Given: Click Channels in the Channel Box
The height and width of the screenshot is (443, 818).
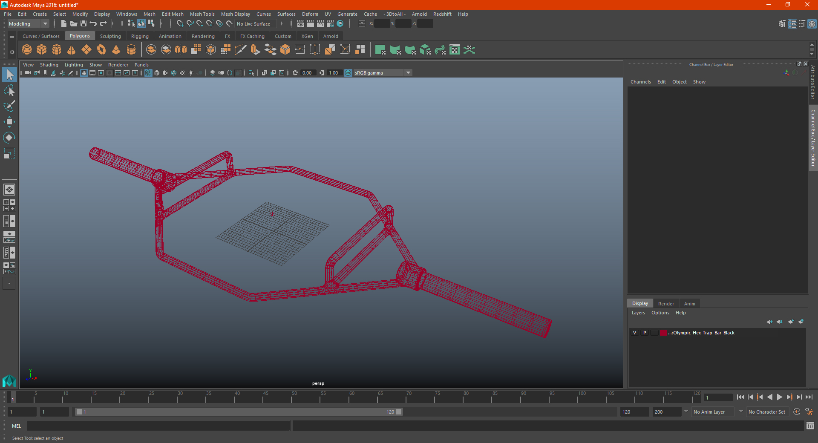Looking at the screenshot, I should 640,82.
